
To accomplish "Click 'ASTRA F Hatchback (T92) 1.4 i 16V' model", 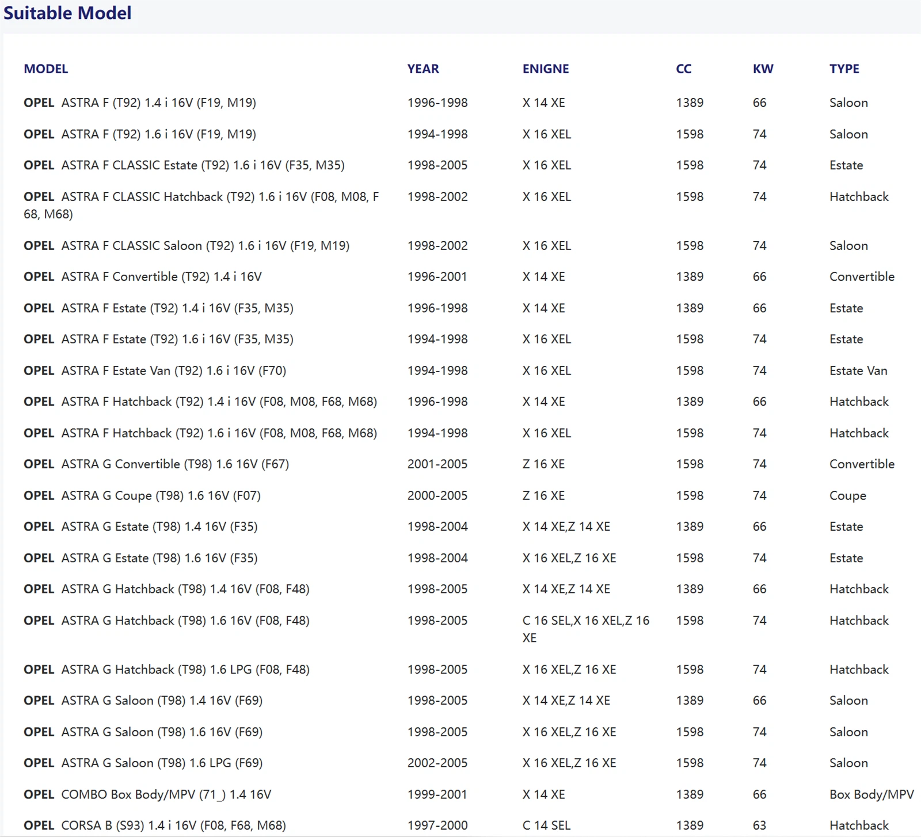I will coord(200,402).
